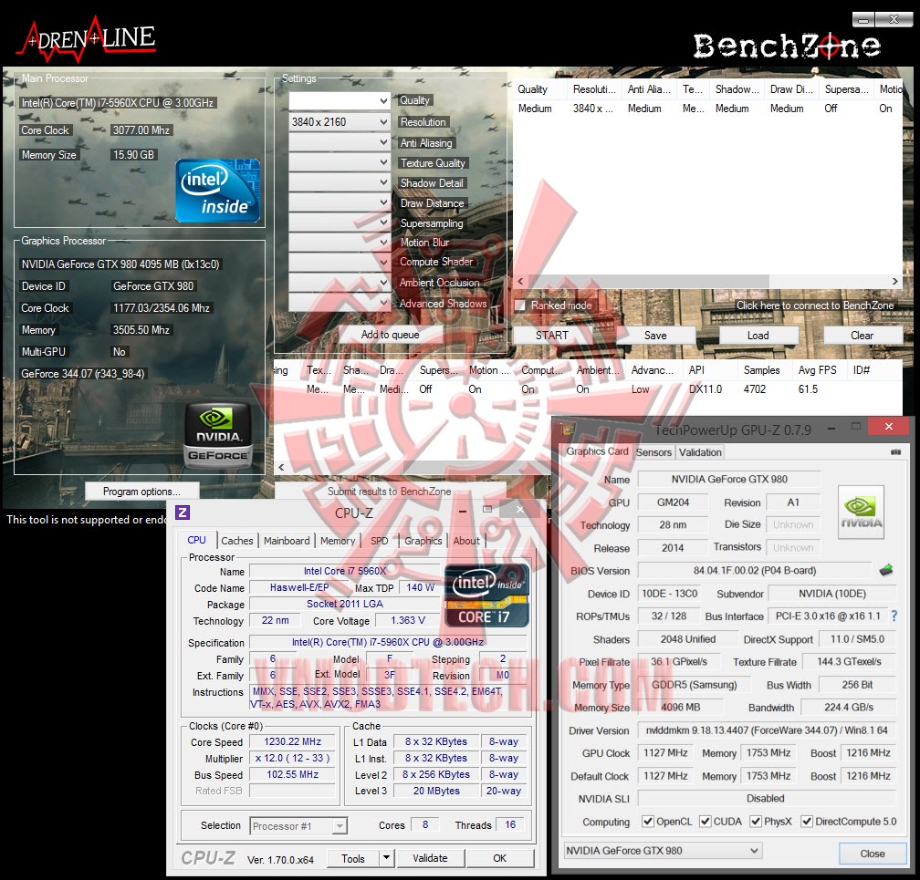Image resolution: width=920 pixels, height=880 pixels.
Task: Click the Bus Interface question mark icon
Action: coord(894,616)
